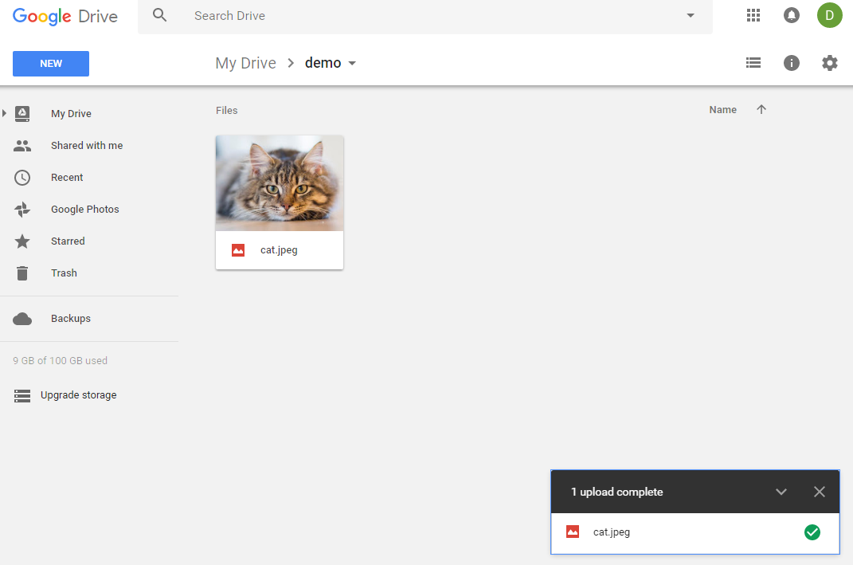The width and height of the screenshot is (853, 565).
Task: Click the Trash bin icon
Action: coord(22,273)
